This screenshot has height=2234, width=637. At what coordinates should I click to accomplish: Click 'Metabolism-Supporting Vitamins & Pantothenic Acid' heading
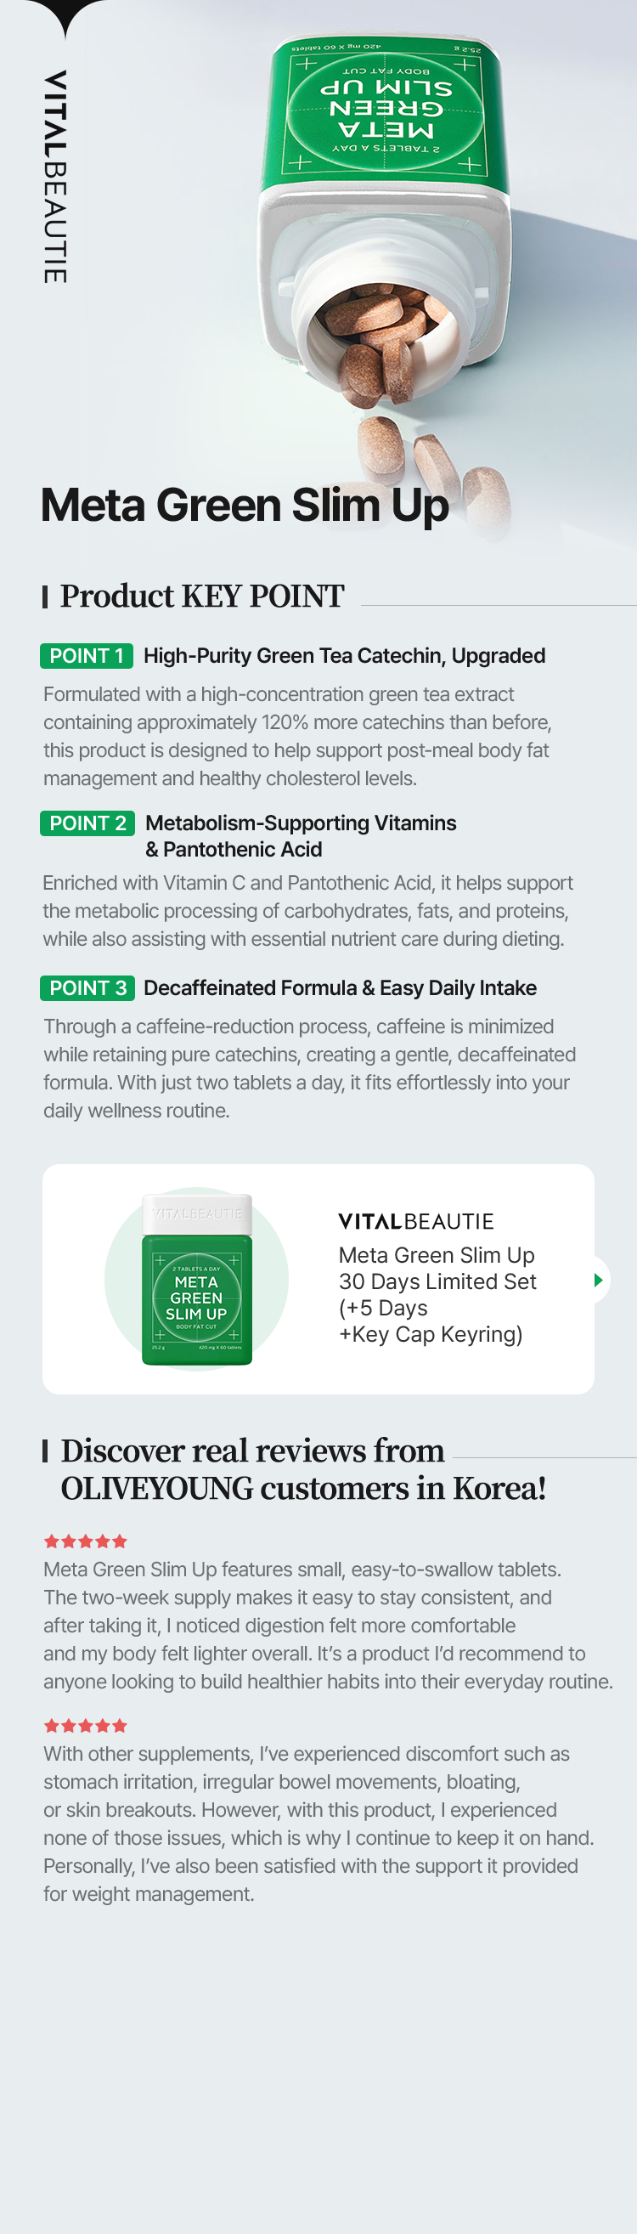[300, 836]
